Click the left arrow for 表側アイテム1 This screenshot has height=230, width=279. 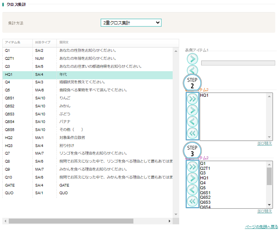193,70
